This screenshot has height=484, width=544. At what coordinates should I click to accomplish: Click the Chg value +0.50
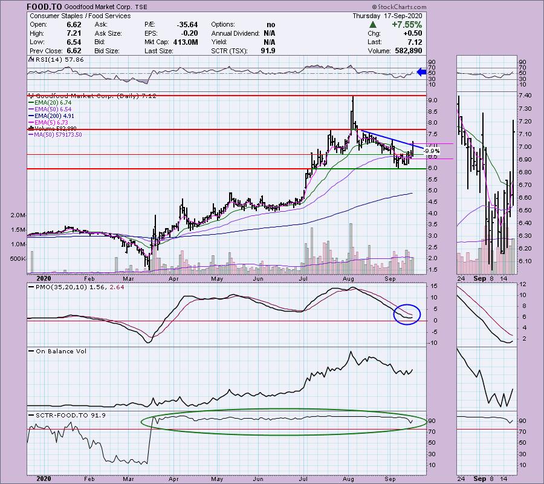coord(412,33)
